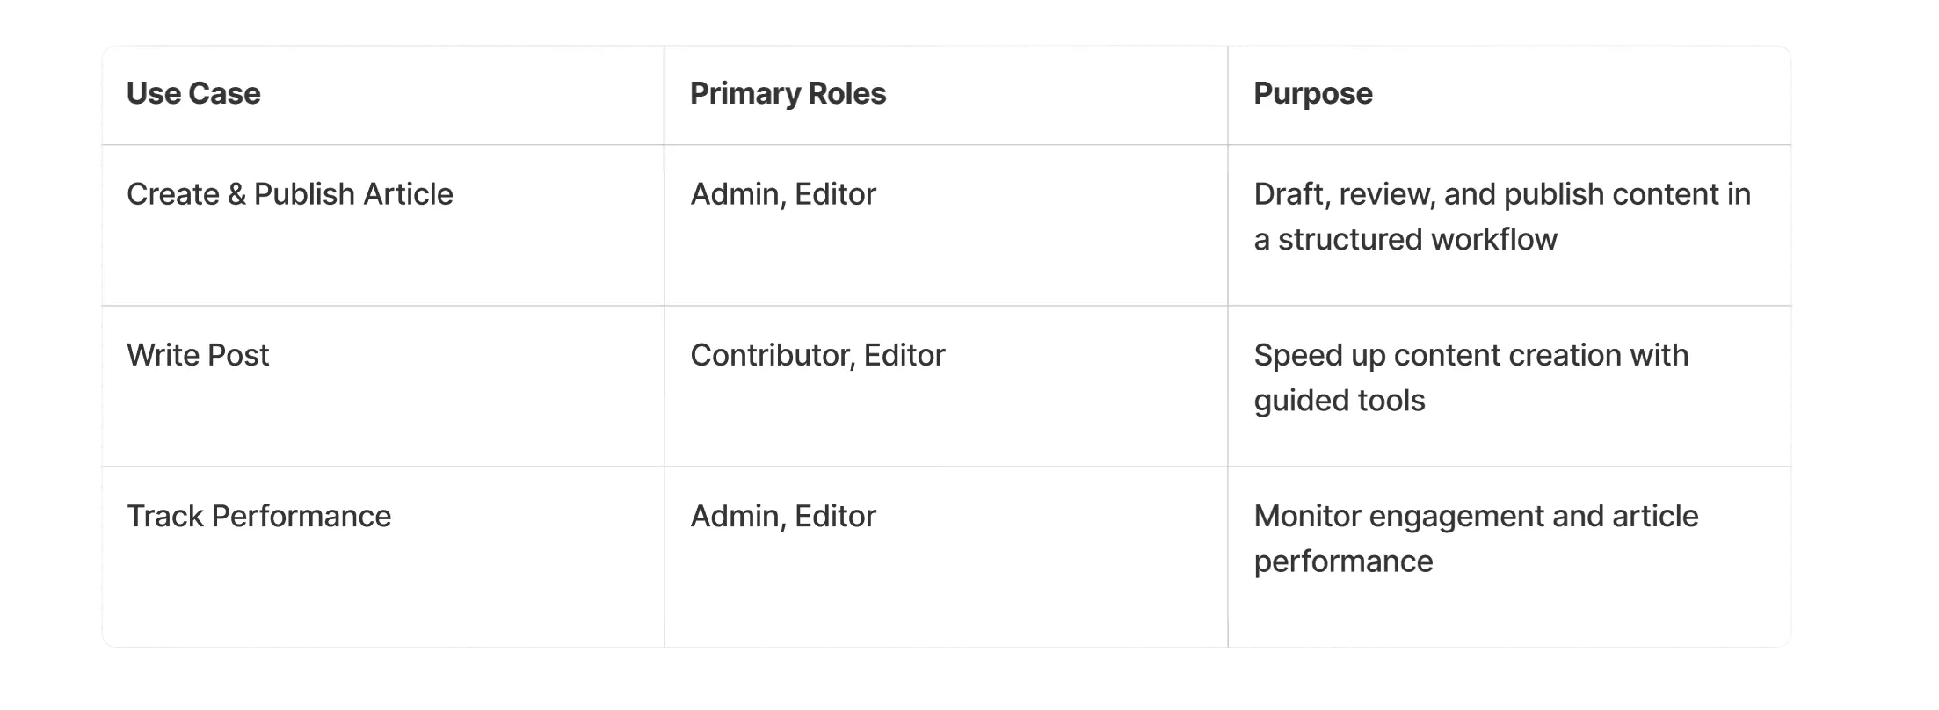The height and width of the screenshot is (710, 1939).
Task: Click the 'Speed up content creation with' text
Action: pos(1471,355)
